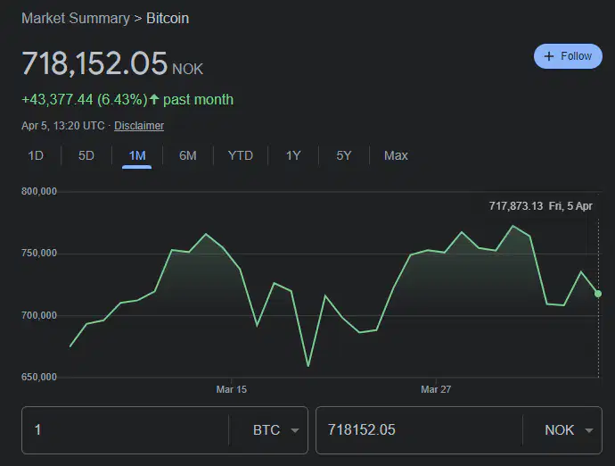
Task: Click the plus icon in Follow button
Action: click(x=549, y=56)
